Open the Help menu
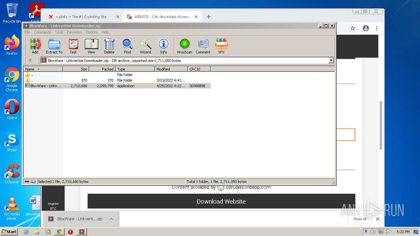This screenshot has width=420, height=236. tap(105, 32)
